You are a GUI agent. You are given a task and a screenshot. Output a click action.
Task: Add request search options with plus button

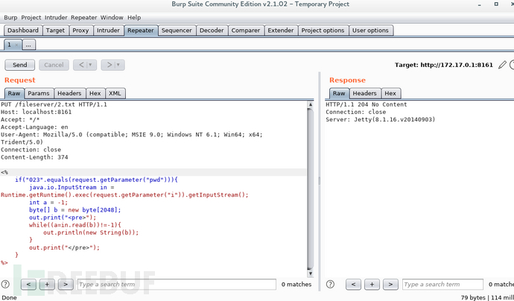point(47,285)
